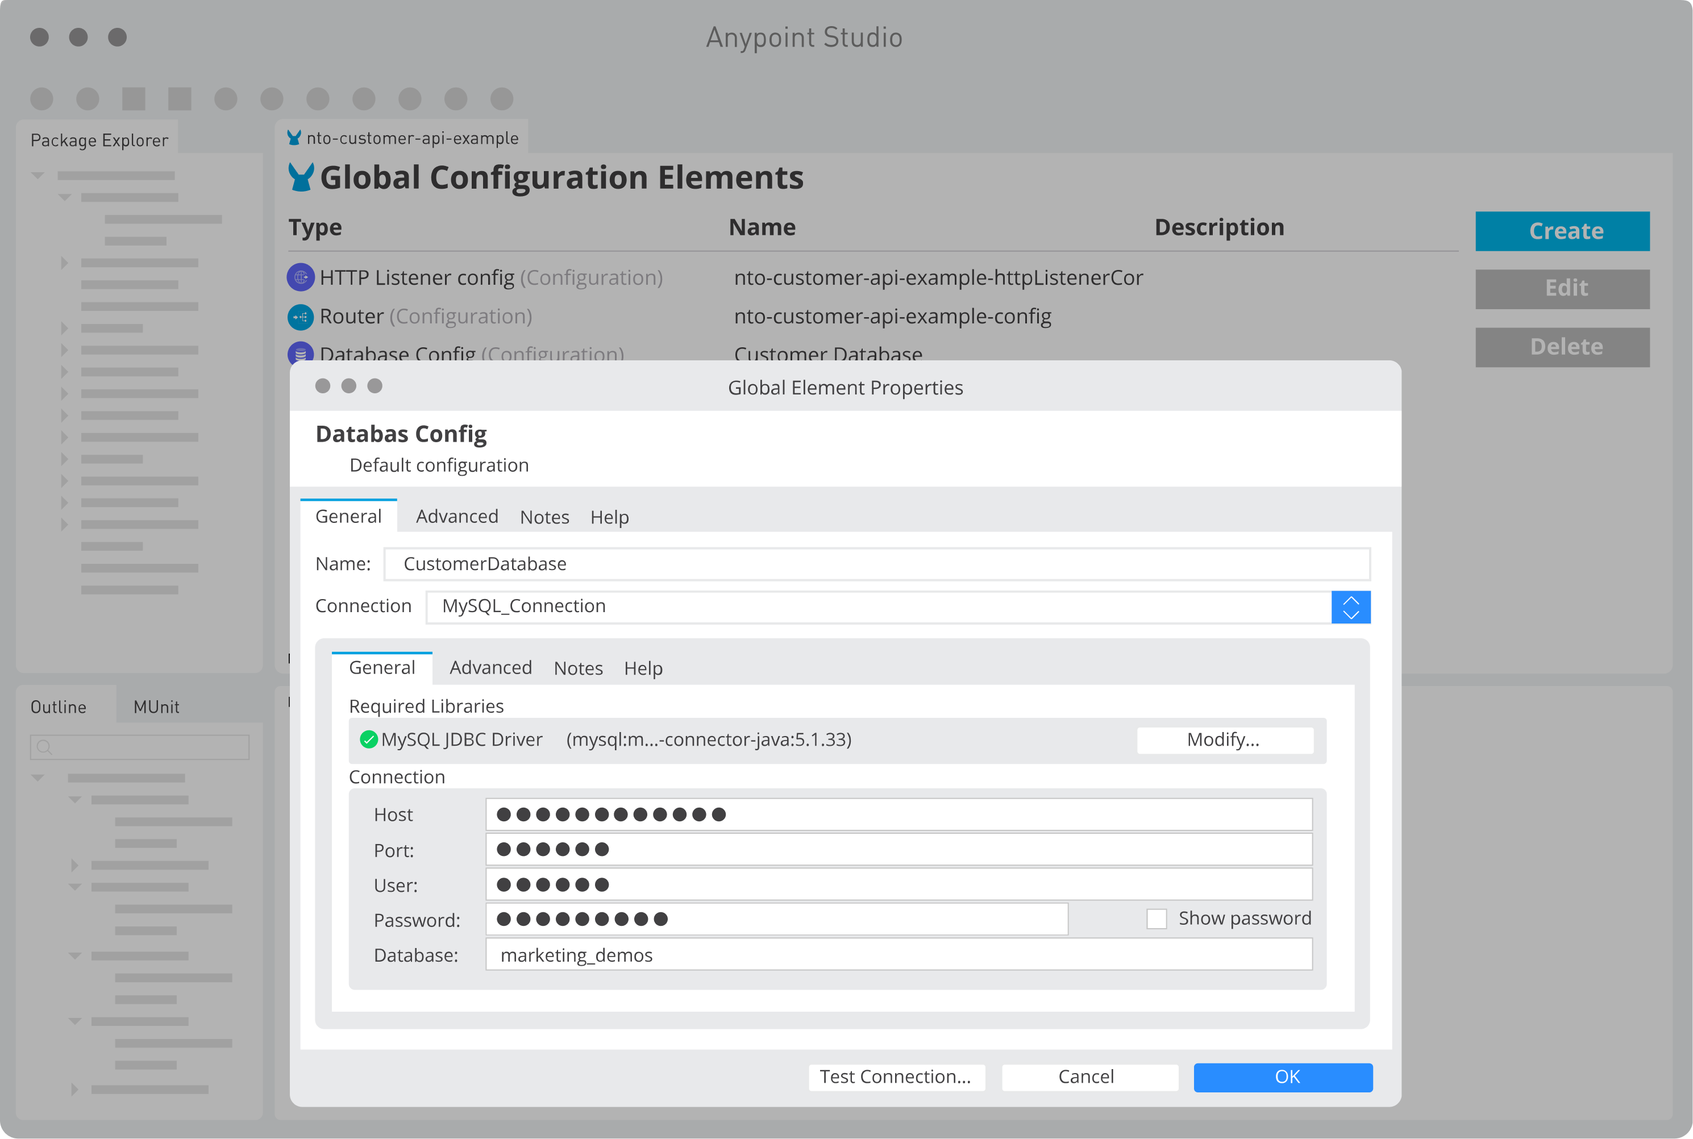Click the Database Config row icon
The width and height of the screenshot is (1693, 1139).
pos(300,352)
